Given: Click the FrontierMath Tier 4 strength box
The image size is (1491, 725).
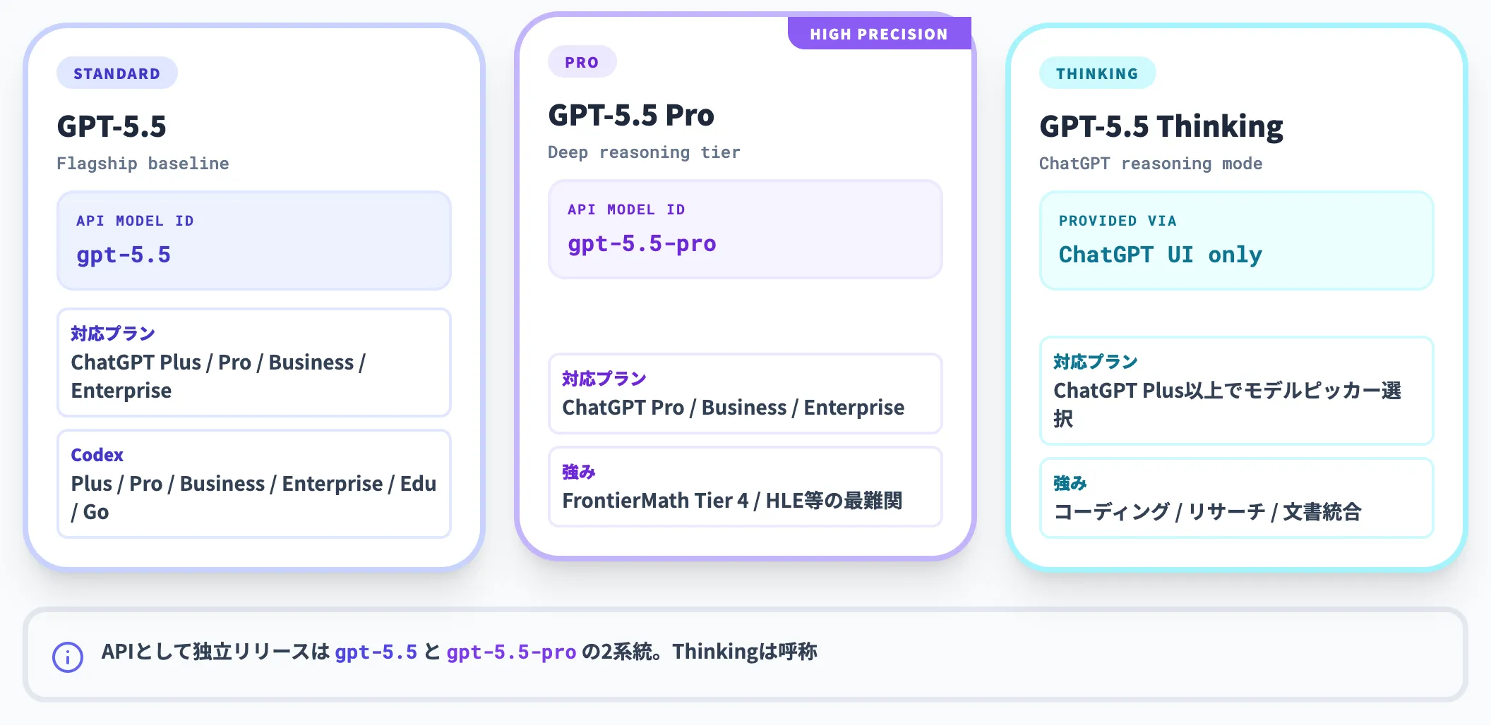Looking at the screenshot, I should [745, 487].
